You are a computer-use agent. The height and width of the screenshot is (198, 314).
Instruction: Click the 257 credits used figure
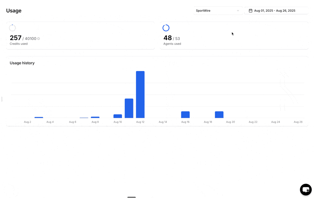16,38
